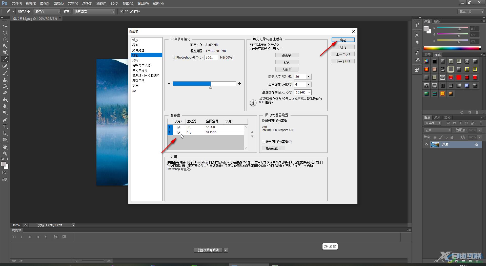Select the Magic Wand tool
This screenshot has height=266, width=486.
[x=5, y=46]
